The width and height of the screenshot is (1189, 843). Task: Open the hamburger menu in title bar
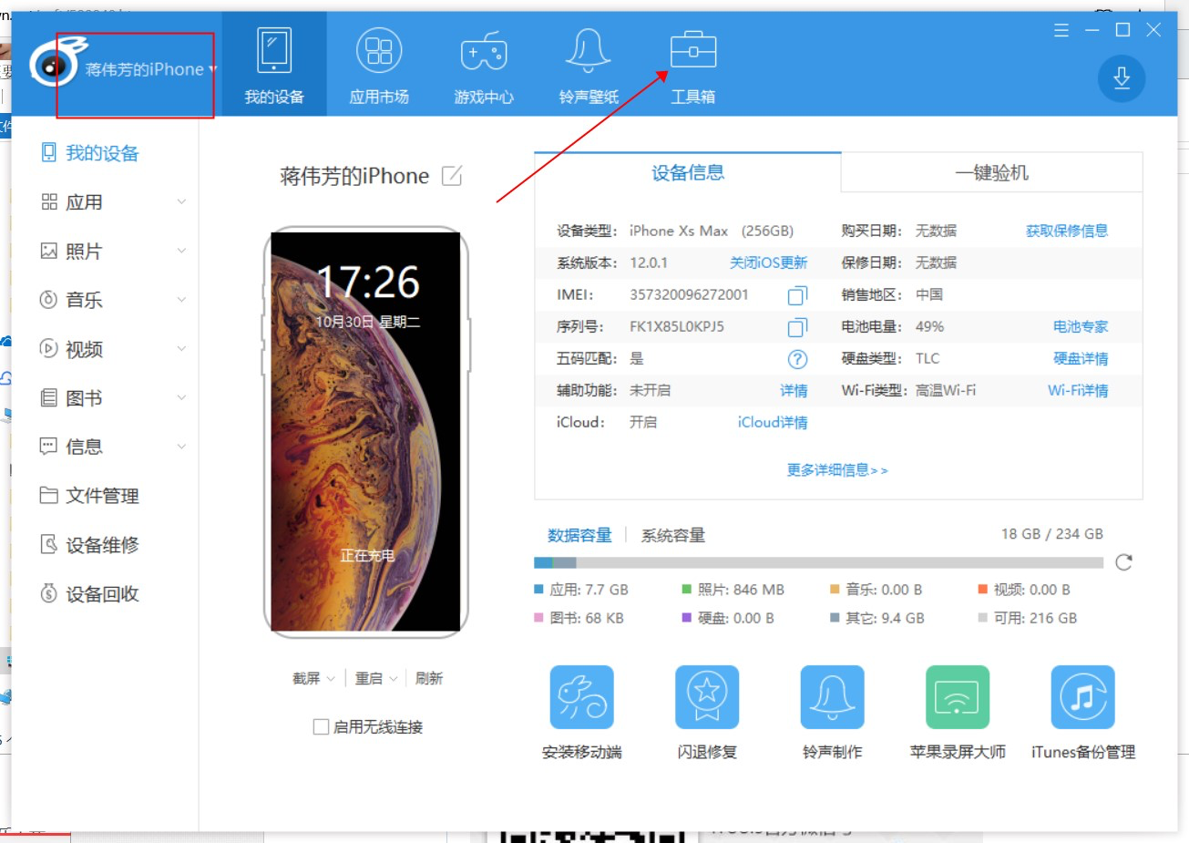(1061, 30)
